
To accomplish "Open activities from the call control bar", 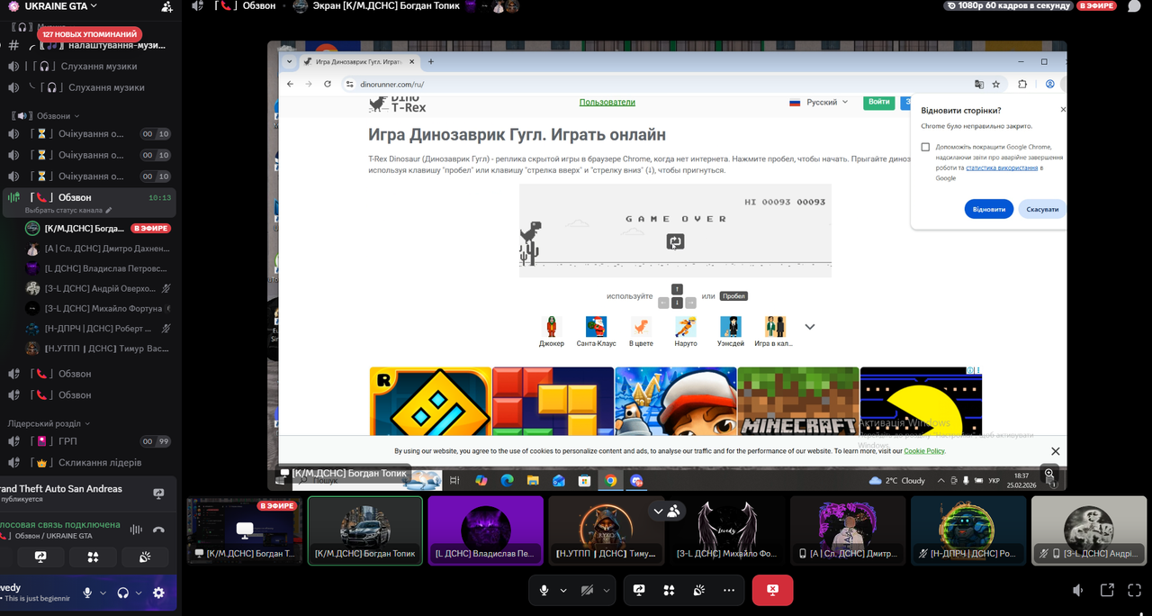I will (669, 590).
